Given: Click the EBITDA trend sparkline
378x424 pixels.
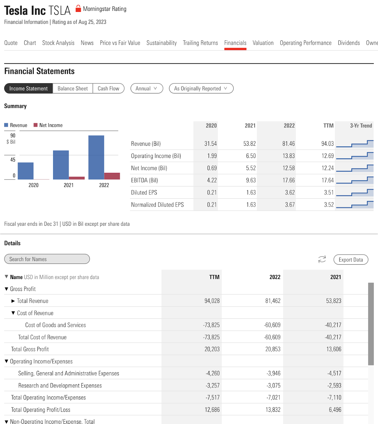Looking at the screenshot, I should pyautogui.click(x=355, y=180).
